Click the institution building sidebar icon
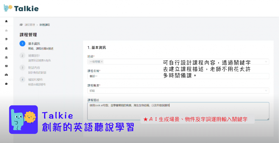Image resolution: width=279 pixels, height=143 pixels. tap(6, 48)
